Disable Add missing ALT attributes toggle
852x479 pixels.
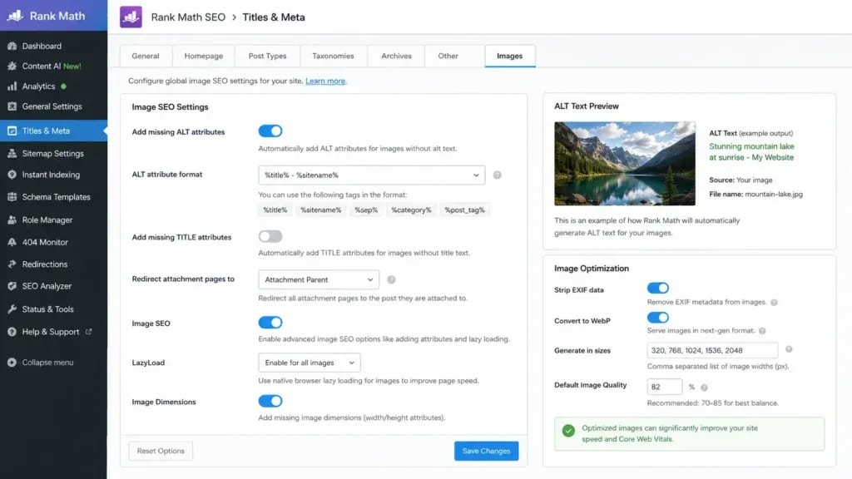point(270,131)
